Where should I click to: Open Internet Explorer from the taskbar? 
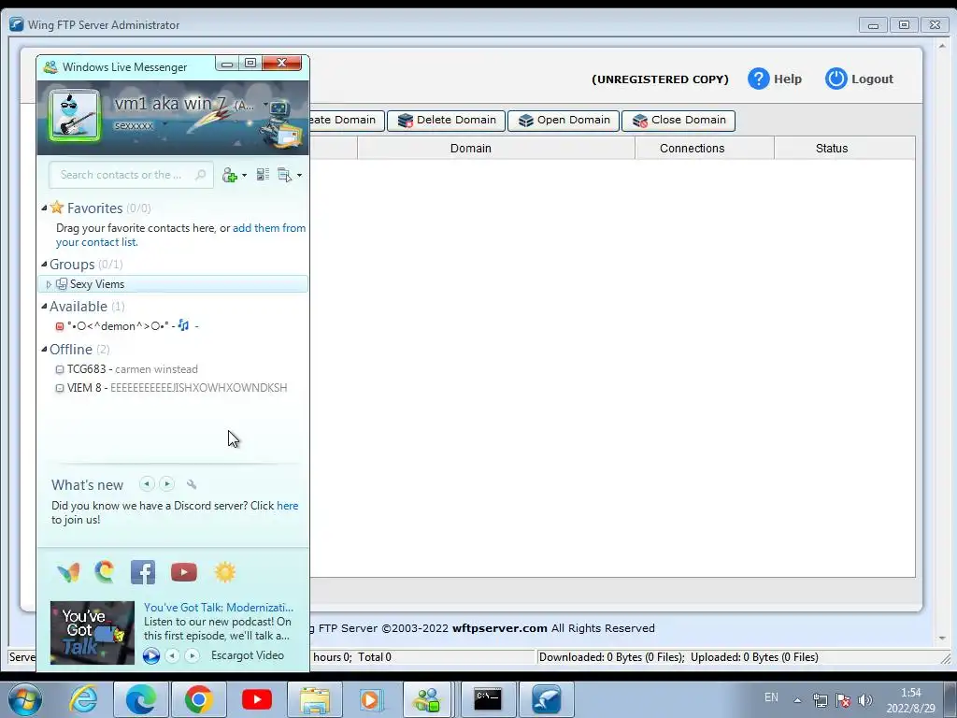(x=83, y=699)
